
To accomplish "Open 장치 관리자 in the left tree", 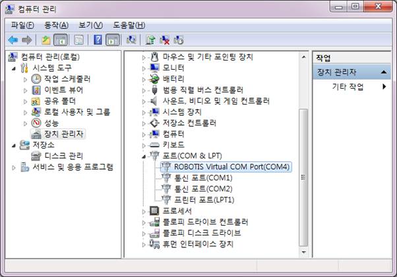I will (63, 134).
